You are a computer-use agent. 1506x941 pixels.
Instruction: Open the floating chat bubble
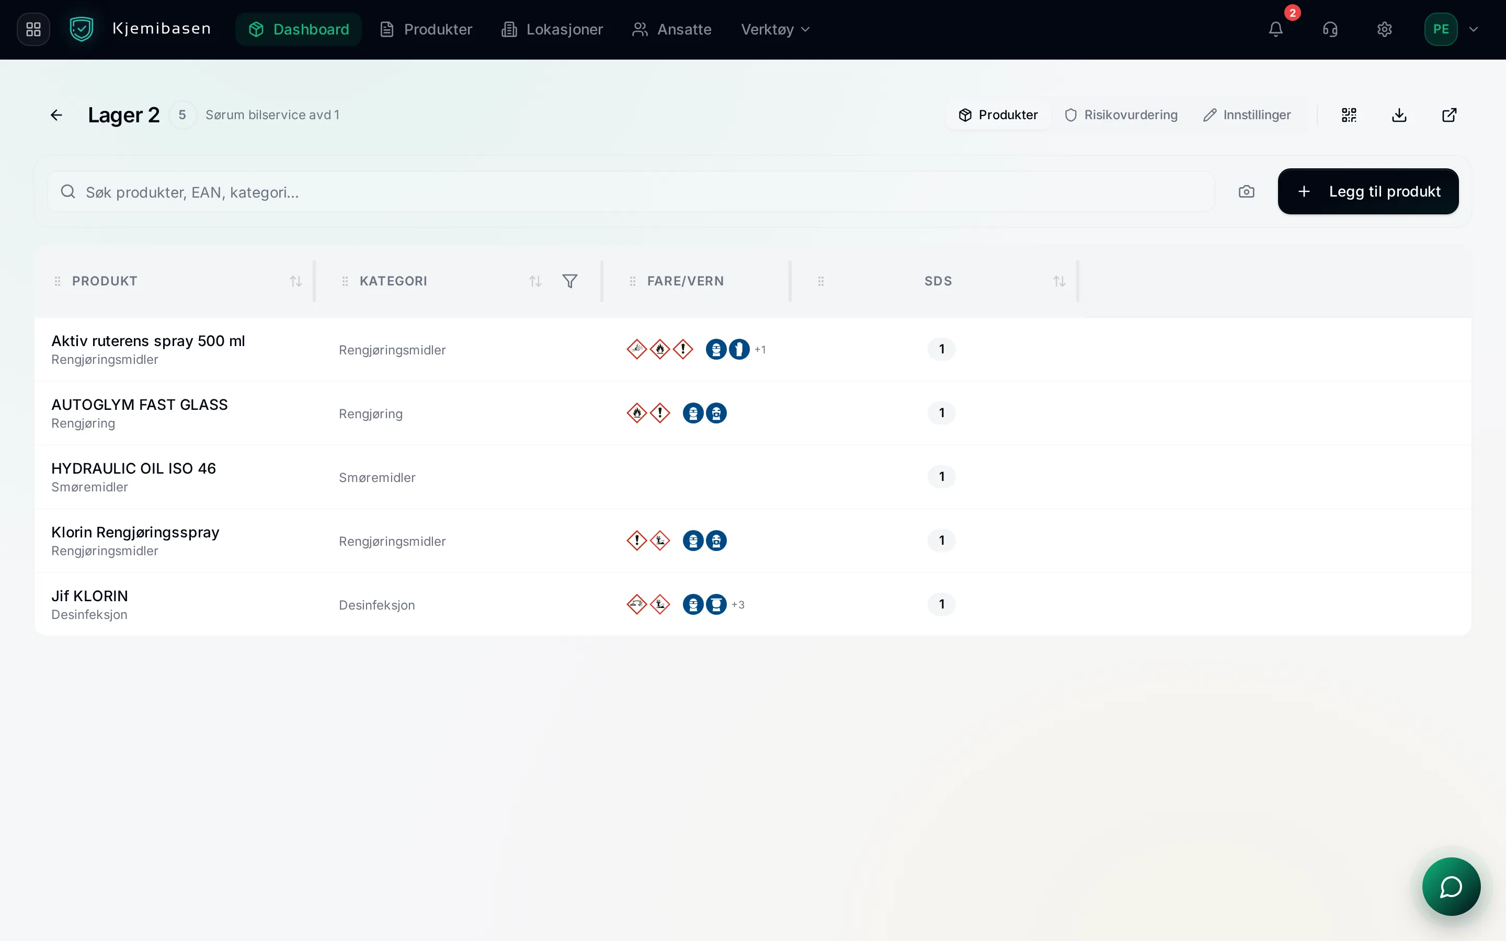1451,886
